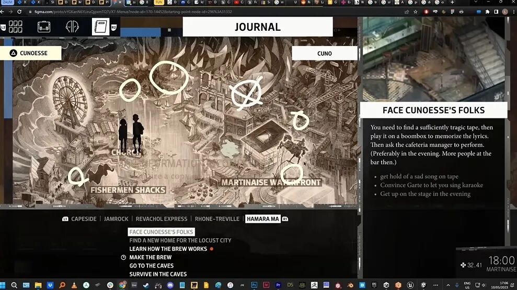
Task: Bookmark this page with the star icon
Action: point(416,12)
